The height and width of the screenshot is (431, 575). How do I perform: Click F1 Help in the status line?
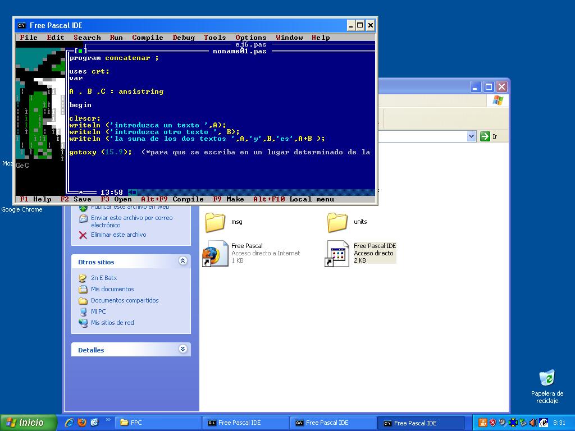pos(35,199)
